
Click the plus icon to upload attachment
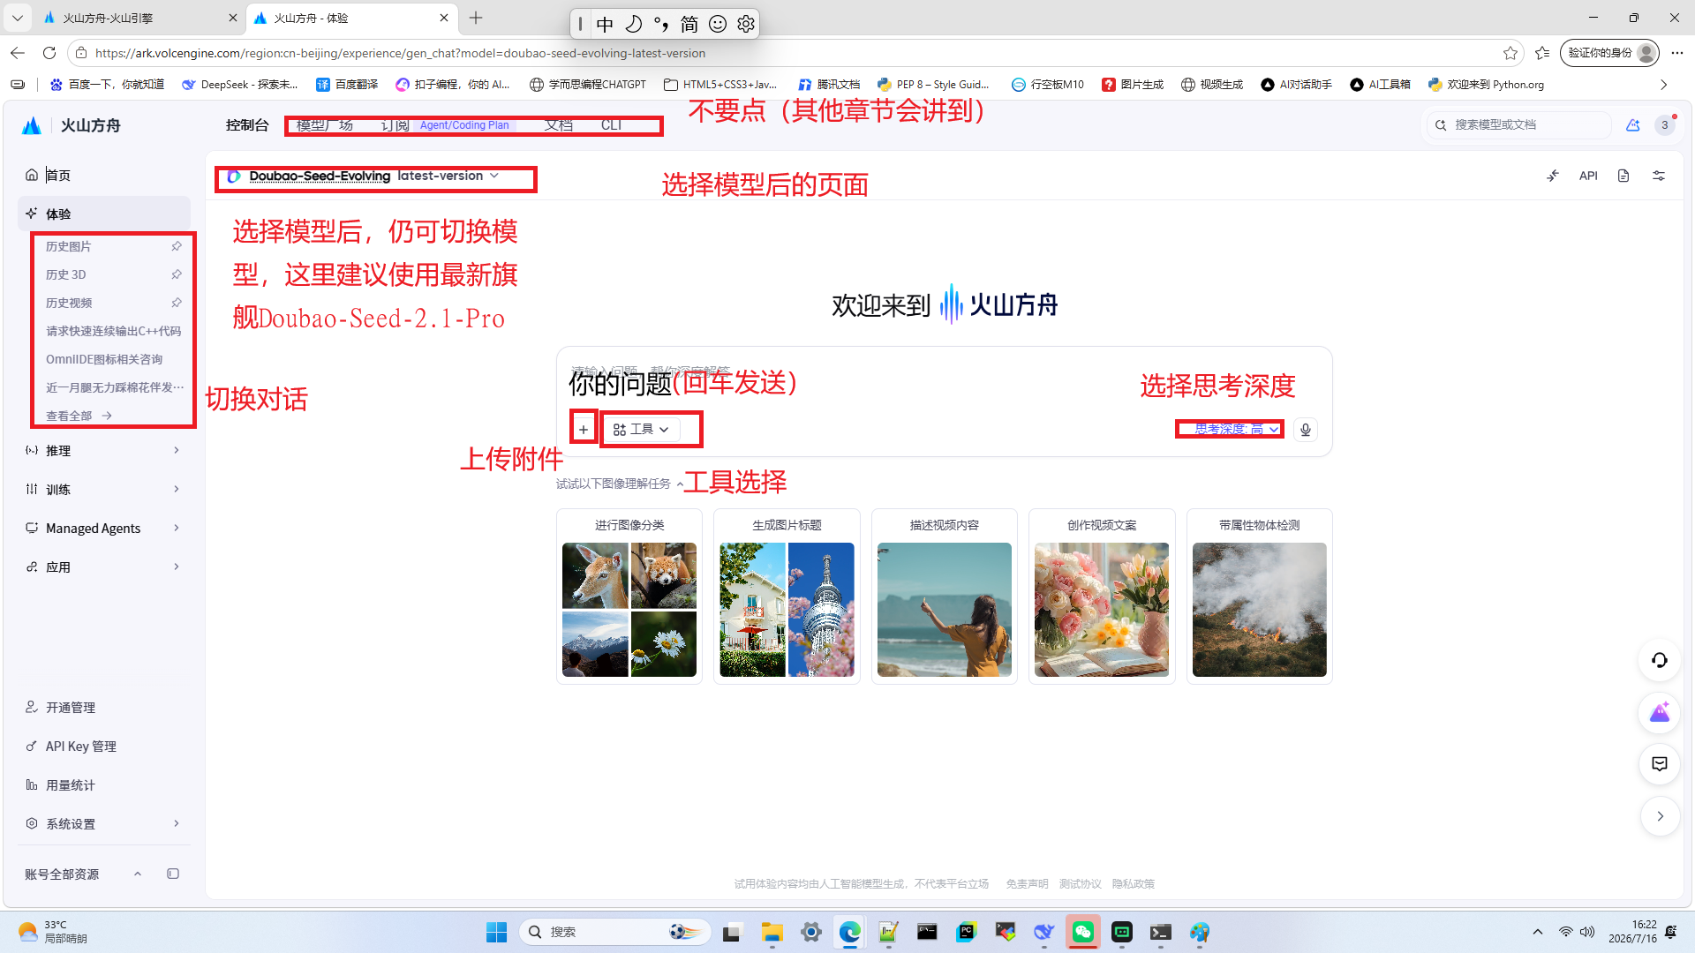(x=584, y=430)
